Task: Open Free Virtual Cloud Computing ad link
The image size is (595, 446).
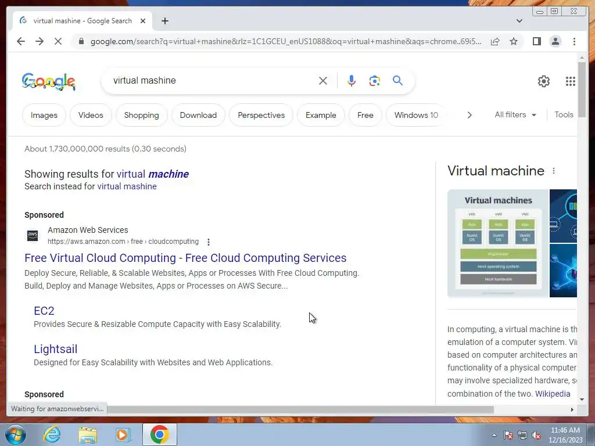Action: pos(185,258)
